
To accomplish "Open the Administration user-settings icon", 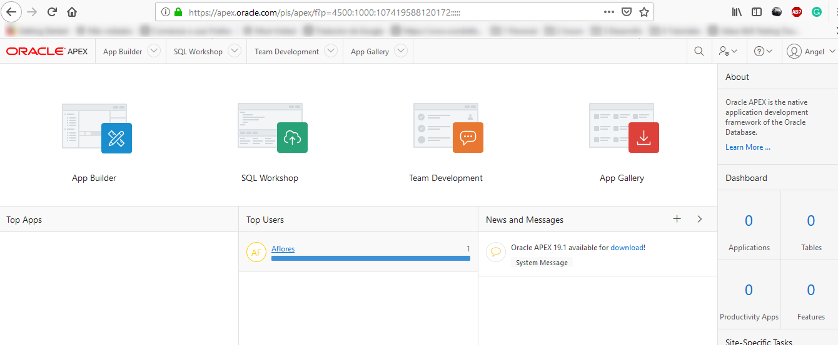I will click(728, 52).
